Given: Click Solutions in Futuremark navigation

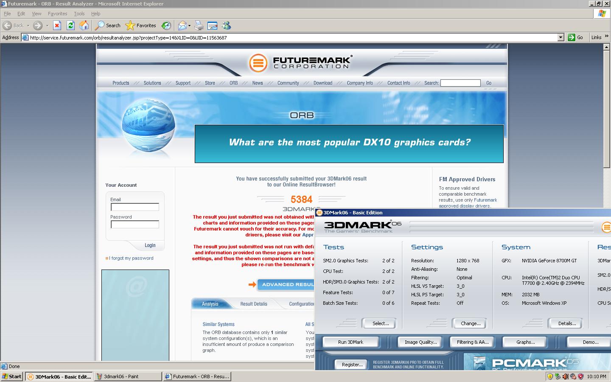Looking at the screenshot, I should point(152,83).
